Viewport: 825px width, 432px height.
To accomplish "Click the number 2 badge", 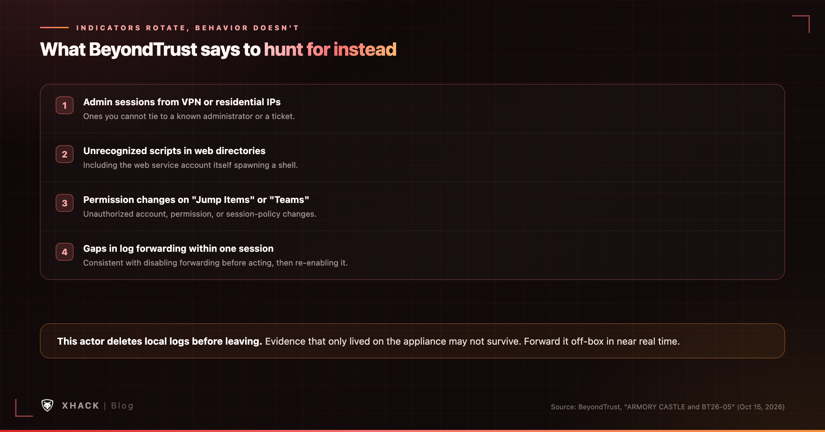I will pyautogui.click(x=65, y=154).
